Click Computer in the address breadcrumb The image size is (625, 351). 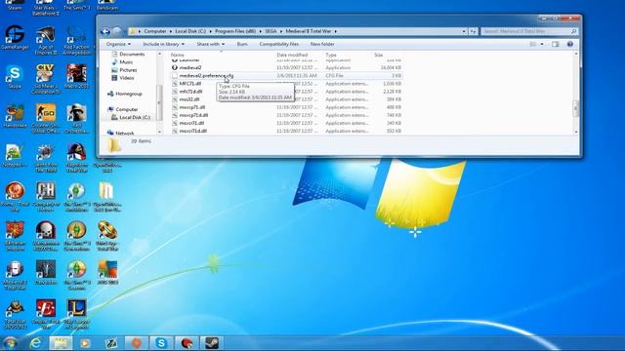click(155, 31)
